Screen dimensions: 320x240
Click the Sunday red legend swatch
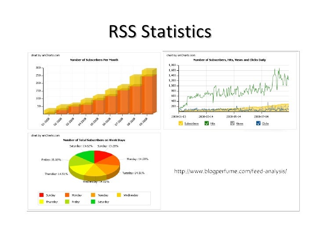(x=41, y=195)
